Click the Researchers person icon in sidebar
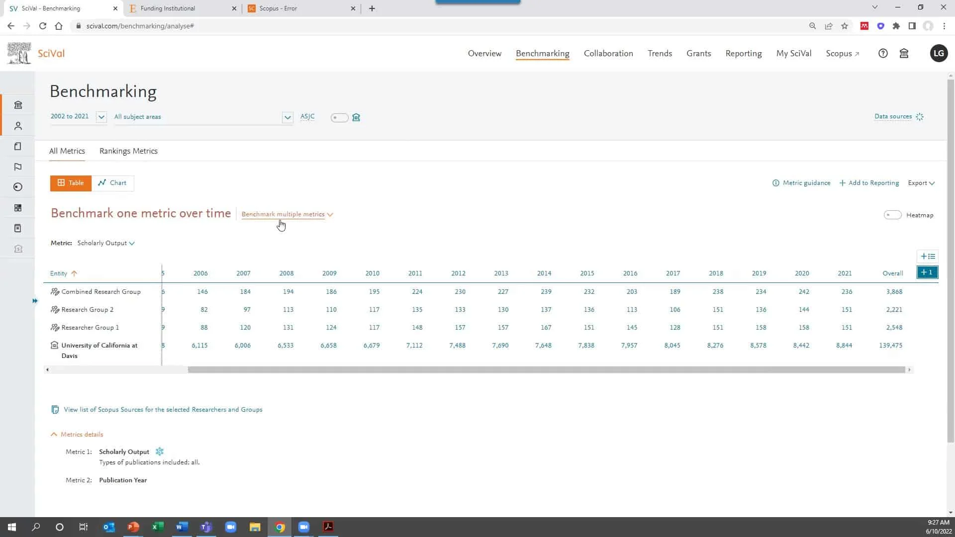Viewport: 955px width, 537px height. [18, 126]
